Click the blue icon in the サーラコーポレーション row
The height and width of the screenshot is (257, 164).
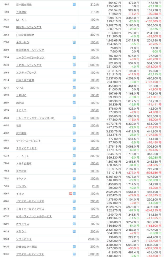(74, 57)
